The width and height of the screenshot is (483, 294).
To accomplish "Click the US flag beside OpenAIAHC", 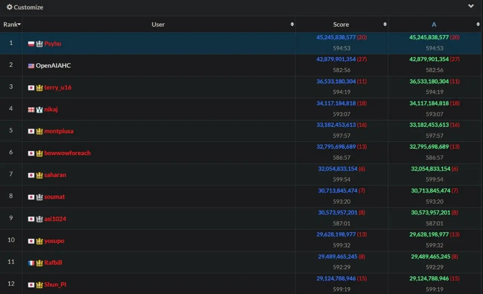I will (31, 66).
